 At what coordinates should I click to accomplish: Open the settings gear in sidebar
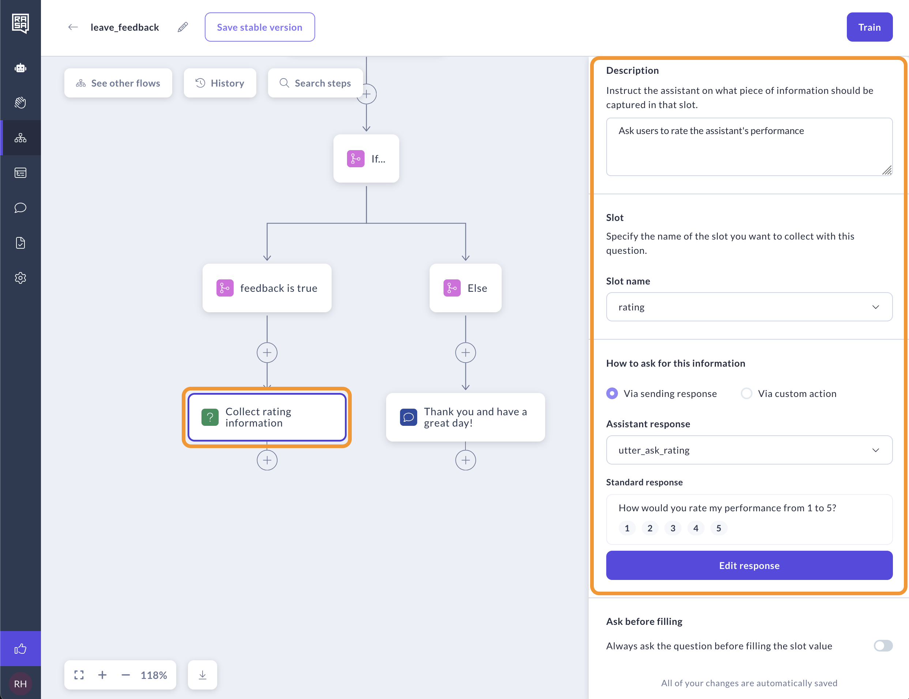click(x=20, y=278)
